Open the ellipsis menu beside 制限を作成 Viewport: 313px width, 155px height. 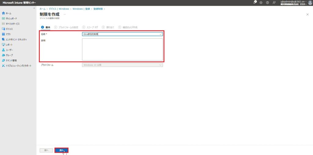pyautogui.click(x=64, y=14)
